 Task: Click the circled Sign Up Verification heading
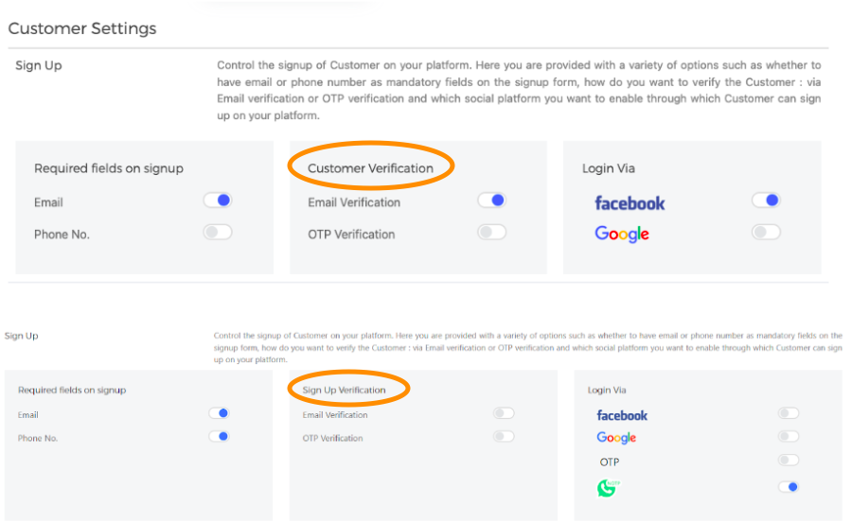coord(344,390)
